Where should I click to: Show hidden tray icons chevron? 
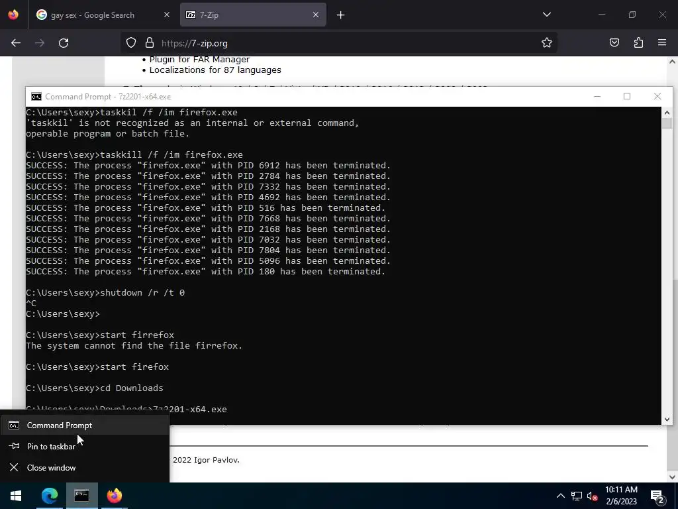click(x=560, y=496)
